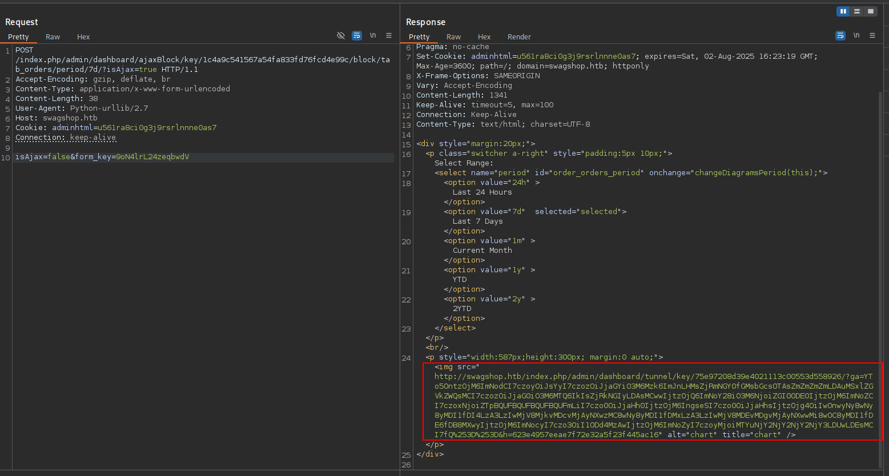Image resolution: width=889 pixels, height=476 pixels.
Task: Switch to top-bottom stacked layout view
Action: [857, 11]
